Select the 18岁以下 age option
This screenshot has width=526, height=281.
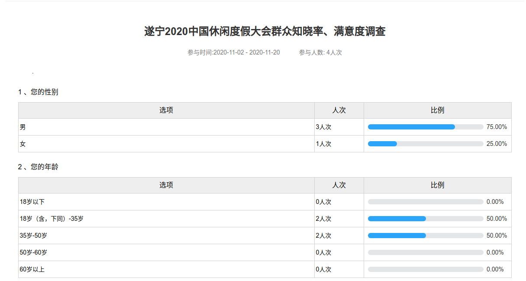[32, 202]
